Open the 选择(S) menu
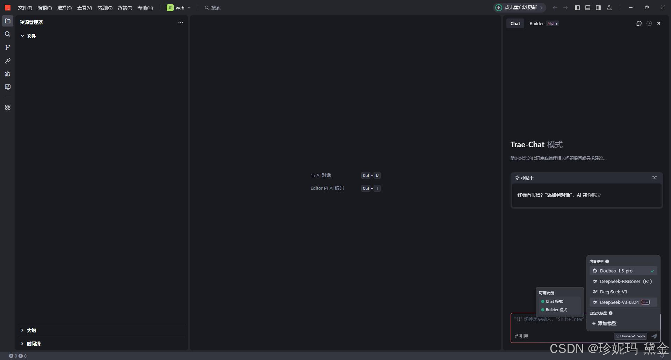 tap(65, 8)
